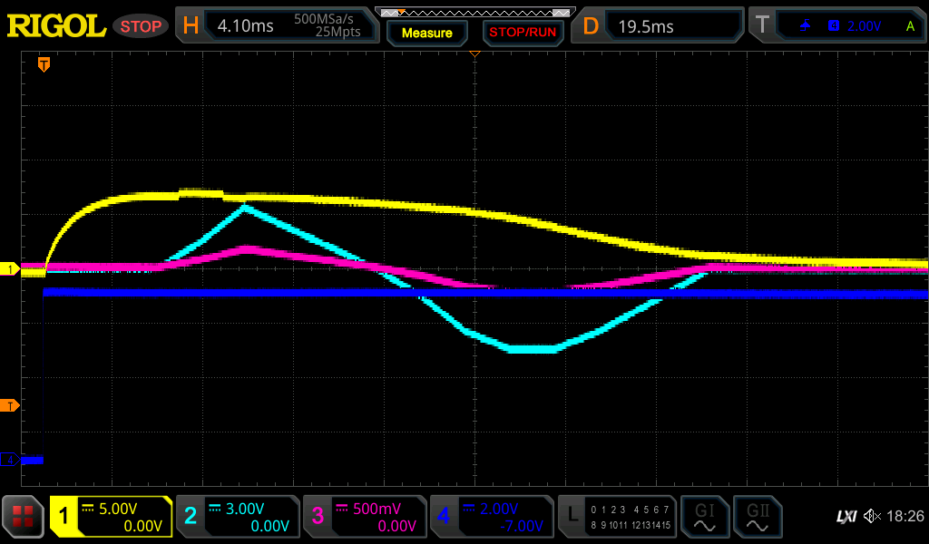The width and height of the screenshot is (929, 544).
Task: Open the red grid function navigation menu
Action: pyautogui.click(x=24, y=517)
